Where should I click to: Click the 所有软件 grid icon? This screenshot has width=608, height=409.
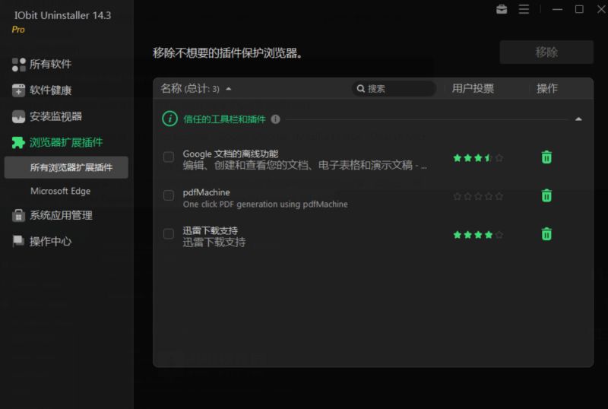pyautogui.click(x=18, y=65)
